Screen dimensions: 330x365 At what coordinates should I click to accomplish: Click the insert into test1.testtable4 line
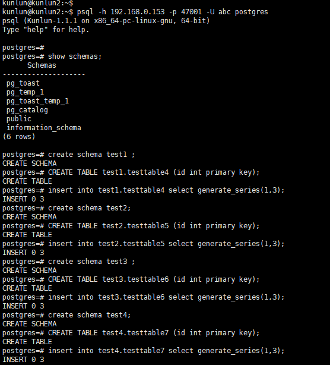click(144, 190)
